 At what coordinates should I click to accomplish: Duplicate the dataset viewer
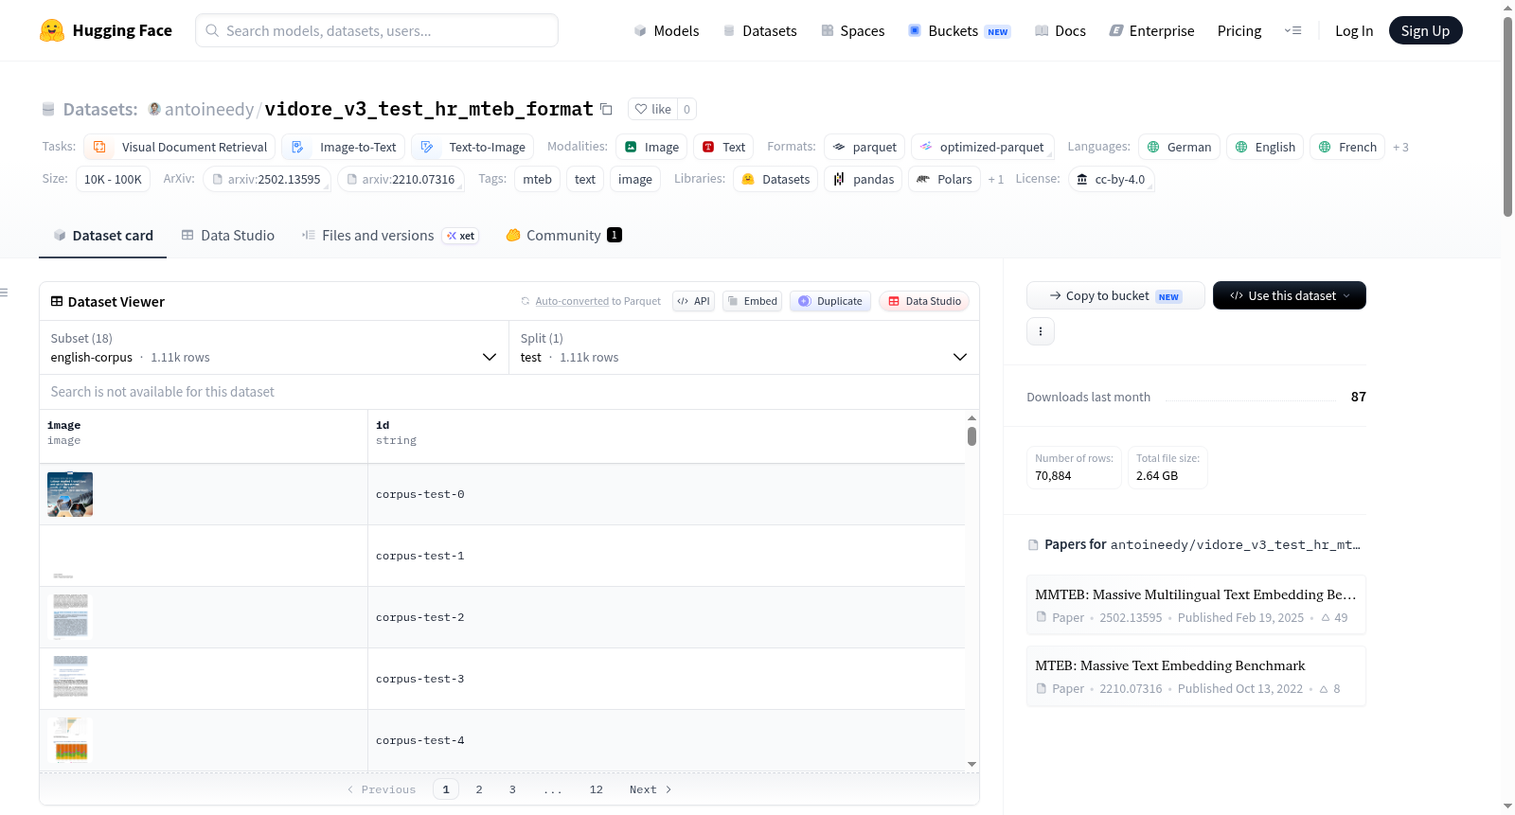coord(830,301)
